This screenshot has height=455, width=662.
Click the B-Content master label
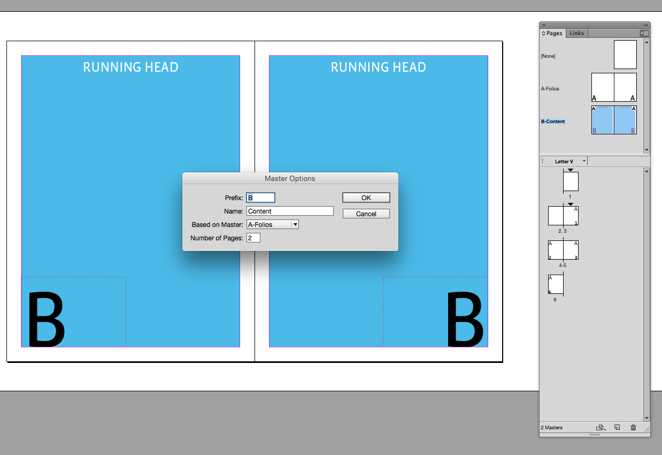[553, 122]
